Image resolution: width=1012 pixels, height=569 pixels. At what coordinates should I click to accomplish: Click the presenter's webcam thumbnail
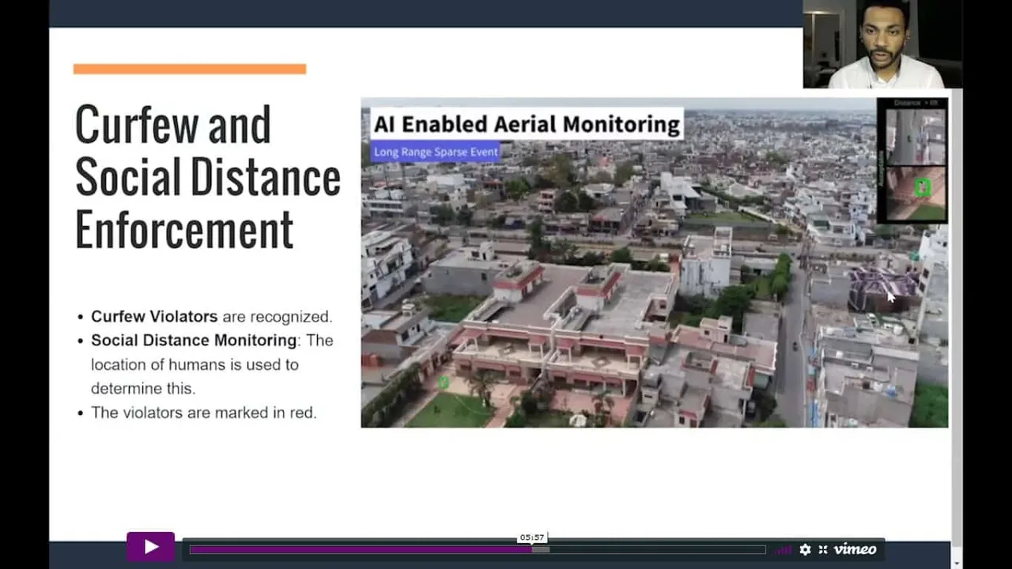(x=882, y=43)
